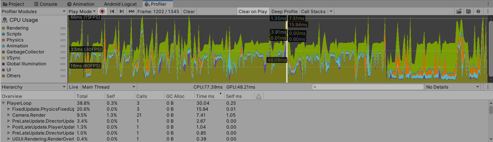Load profiler data from file icon
This screenshot has width=493, height=142.
459,11
